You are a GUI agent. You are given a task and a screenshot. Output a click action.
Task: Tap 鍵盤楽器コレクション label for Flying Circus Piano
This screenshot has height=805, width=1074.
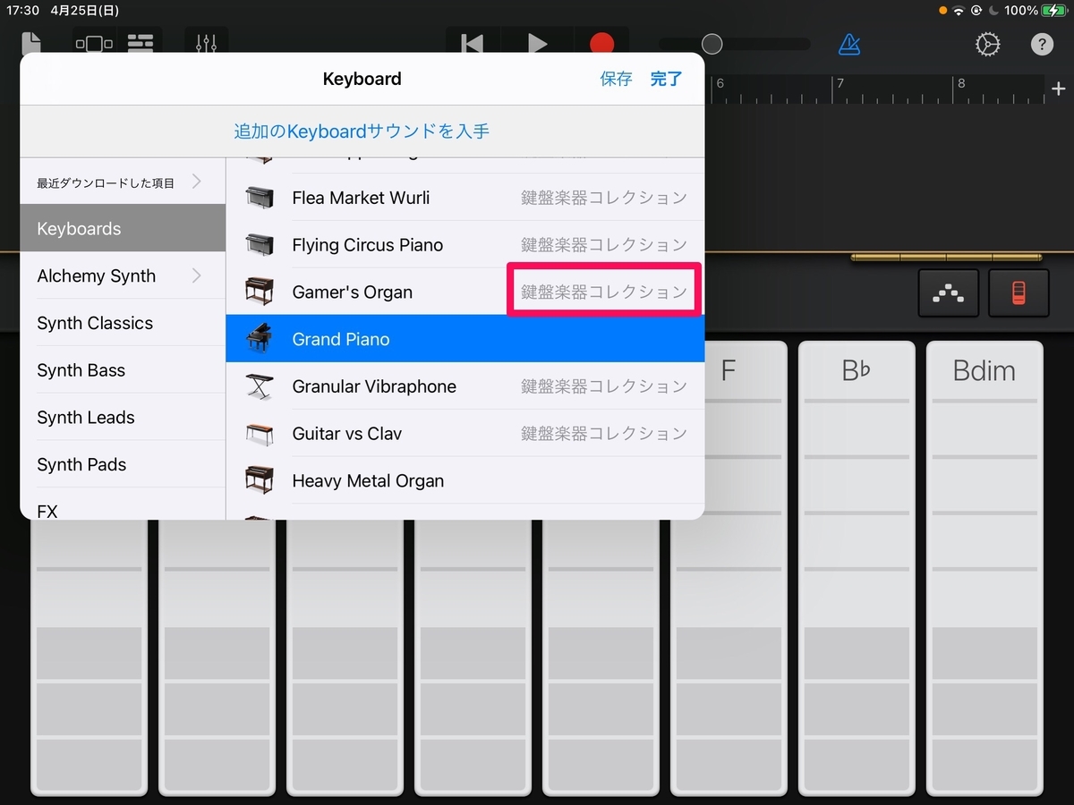tap(604, 244)
